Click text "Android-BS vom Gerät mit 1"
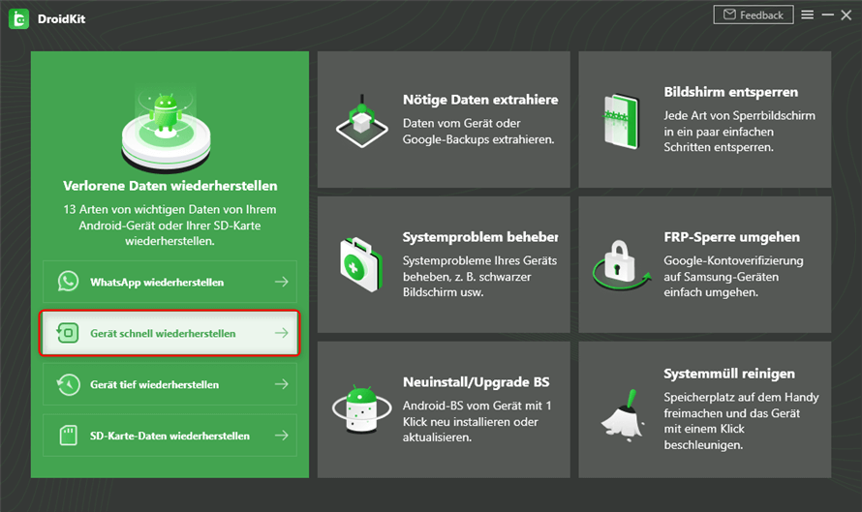The width and height of the screenshot is (862, 512). pyautogui.click(x=477, y=406)
